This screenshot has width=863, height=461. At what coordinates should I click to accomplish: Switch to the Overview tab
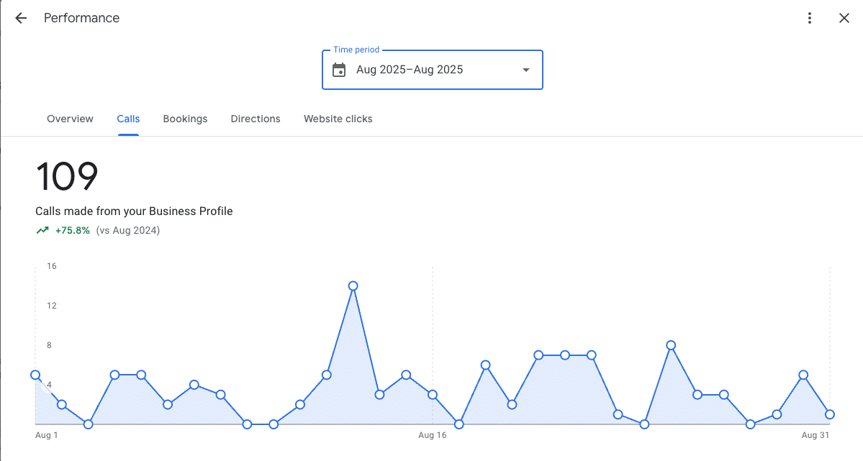(70, 119)
